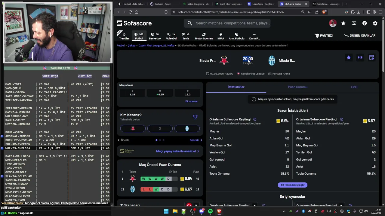Click the Mladá Boleslav team logo
The height and width of the screenshot is (216, 385).
pos(272,61)
